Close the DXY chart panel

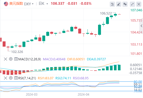click(x=139, y=4)
